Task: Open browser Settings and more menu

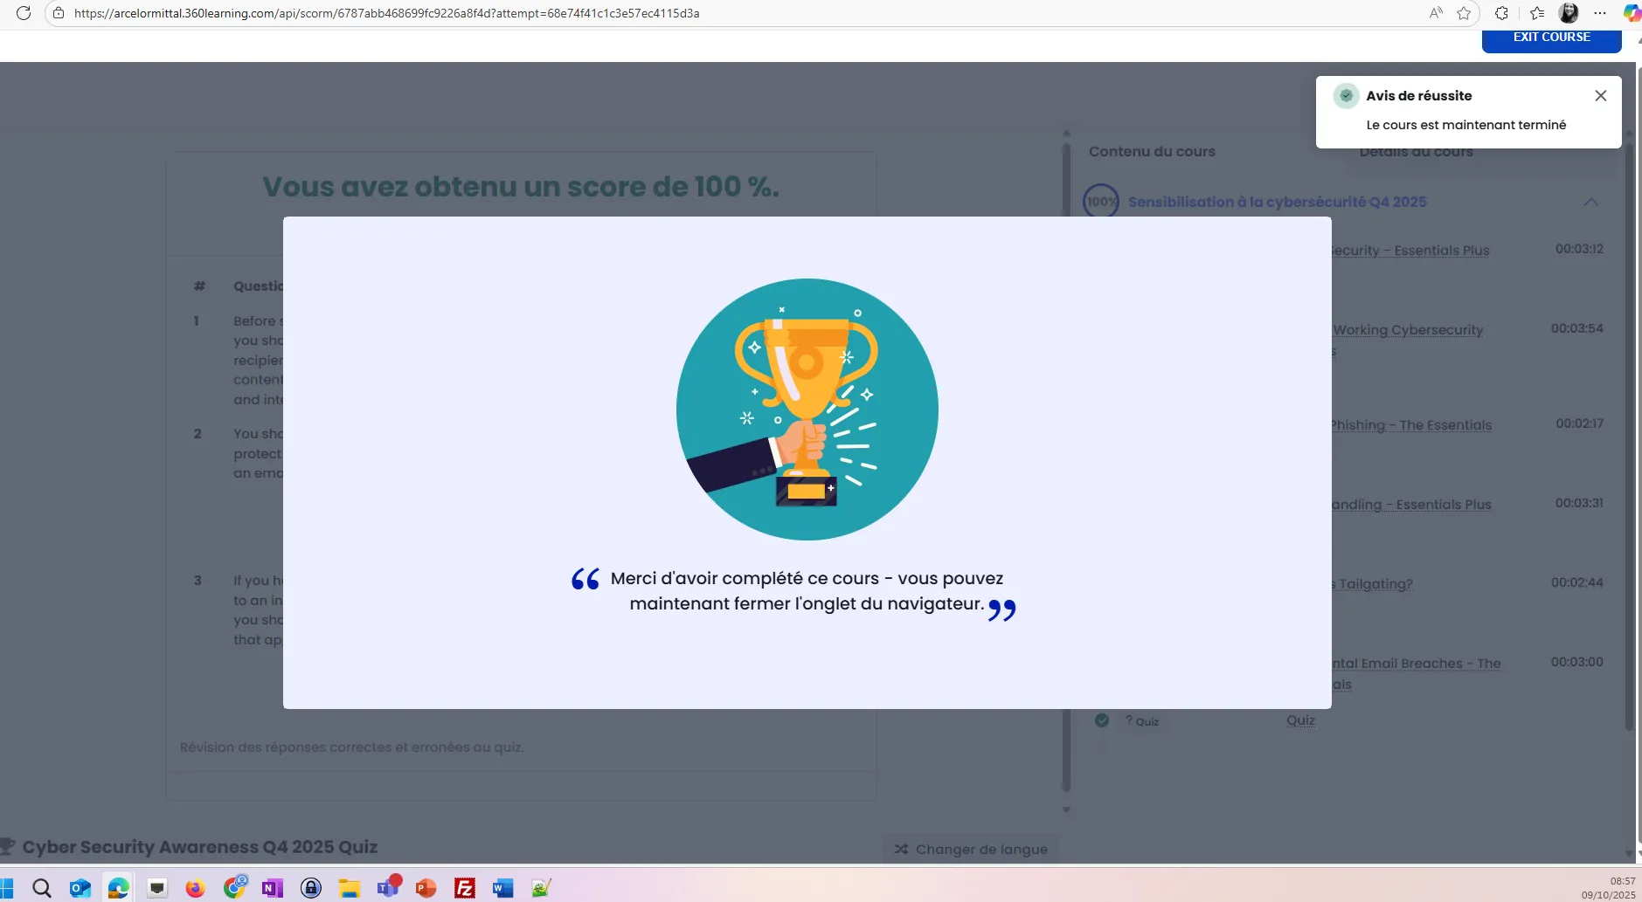Action: point(1600,13)
